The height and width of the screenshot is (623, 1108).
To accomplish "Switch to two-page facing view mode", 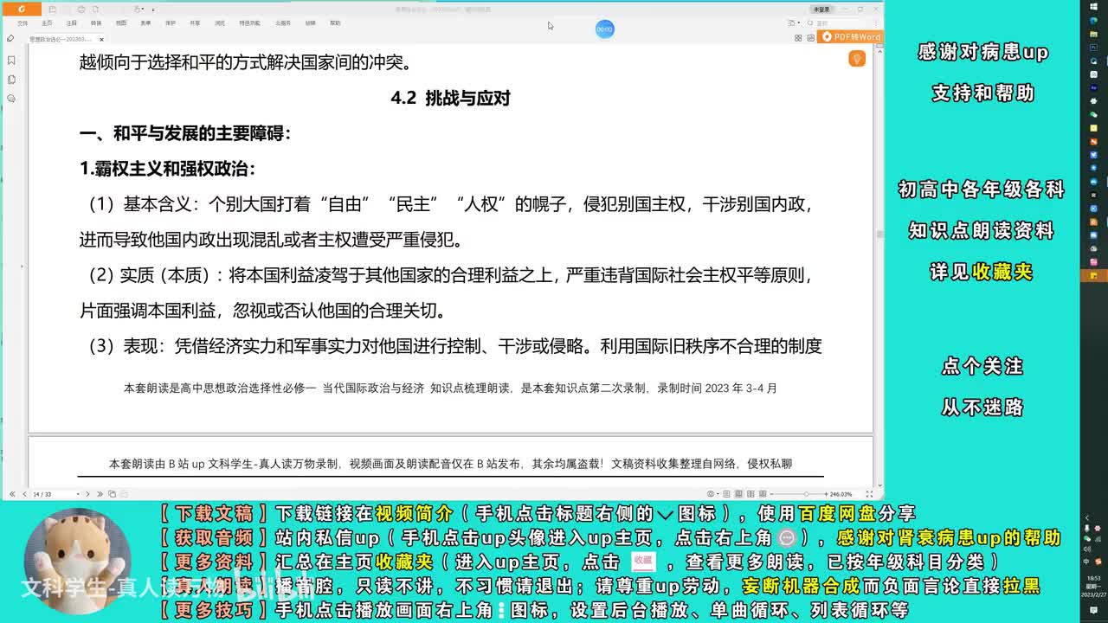I will point(750,494).
